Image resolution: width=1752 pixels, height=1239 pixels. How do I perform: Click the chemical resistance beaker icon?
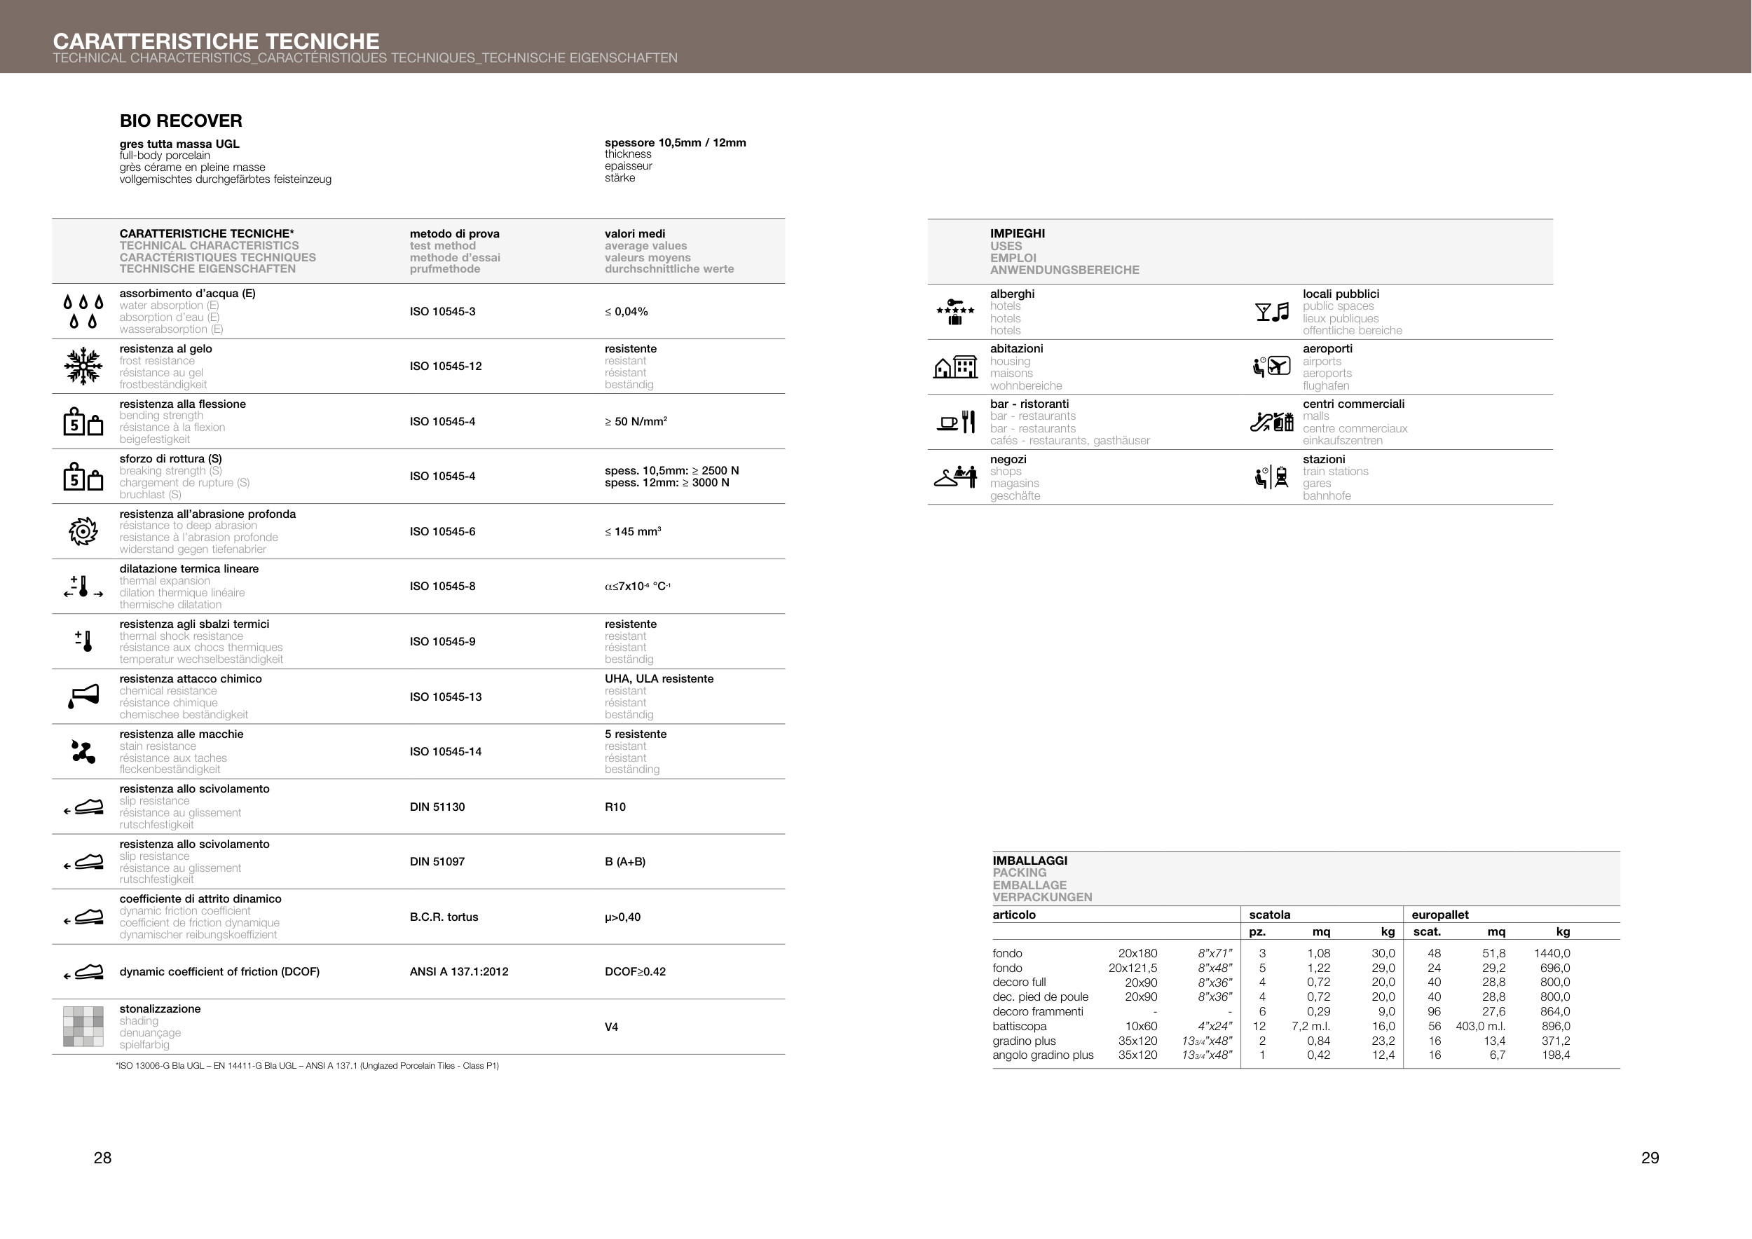tap(83, 697)
